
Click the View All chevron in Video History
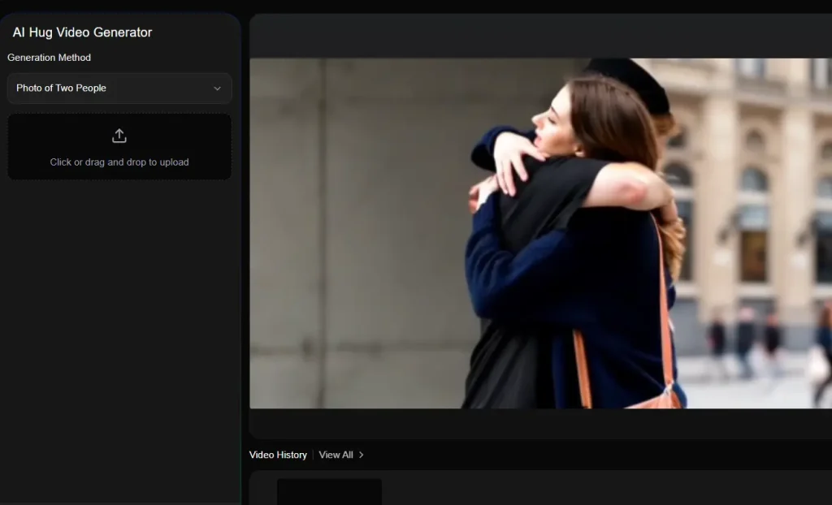[x=361, y=455]
